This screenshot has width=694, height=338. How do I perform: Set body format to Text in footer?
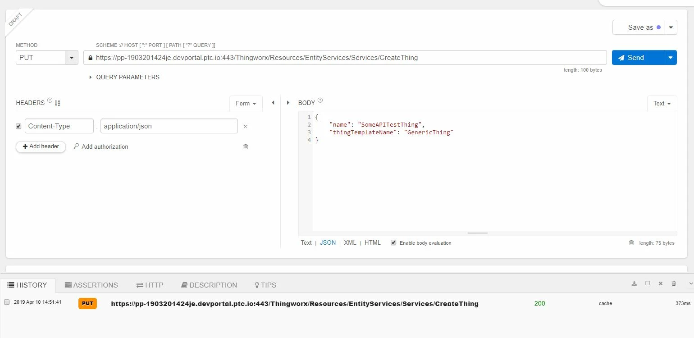click(x=306, y=242)
